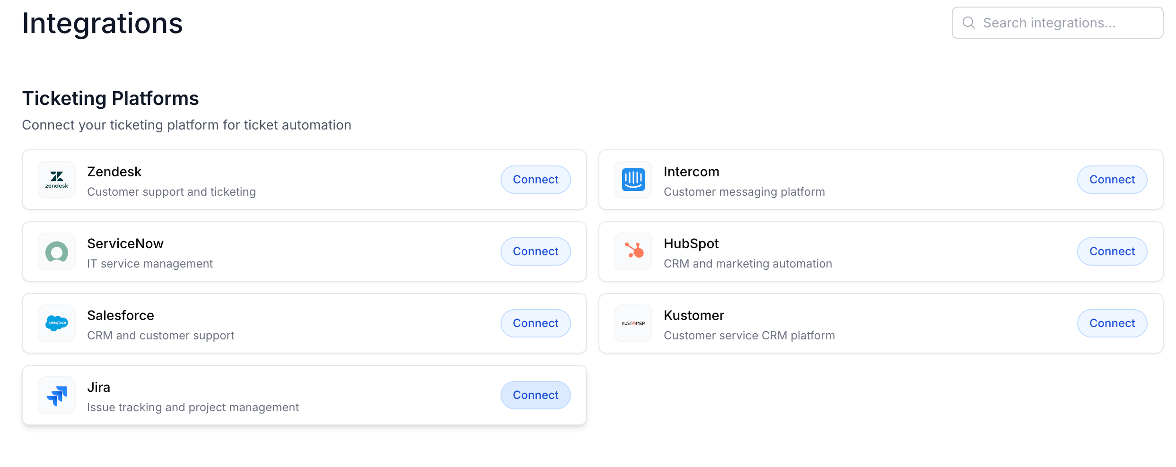Click the Integrations page title
The width and height of the screenshot is (1176, 467).
103,23
